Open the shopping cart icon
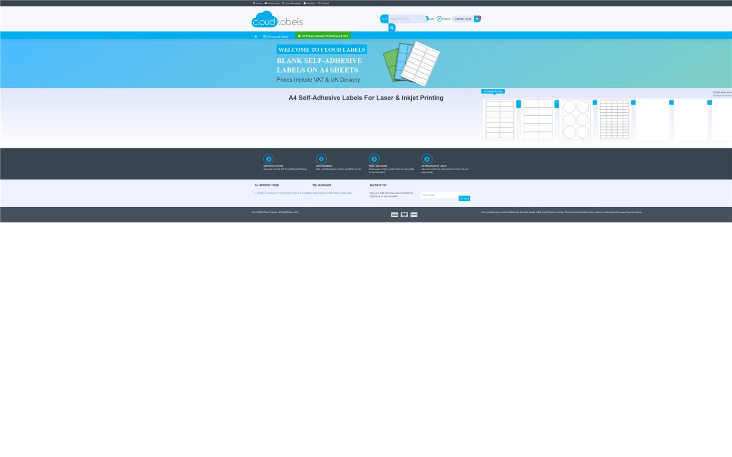The width and height of the screenshot is (732, 457). (x=477, y=19)
